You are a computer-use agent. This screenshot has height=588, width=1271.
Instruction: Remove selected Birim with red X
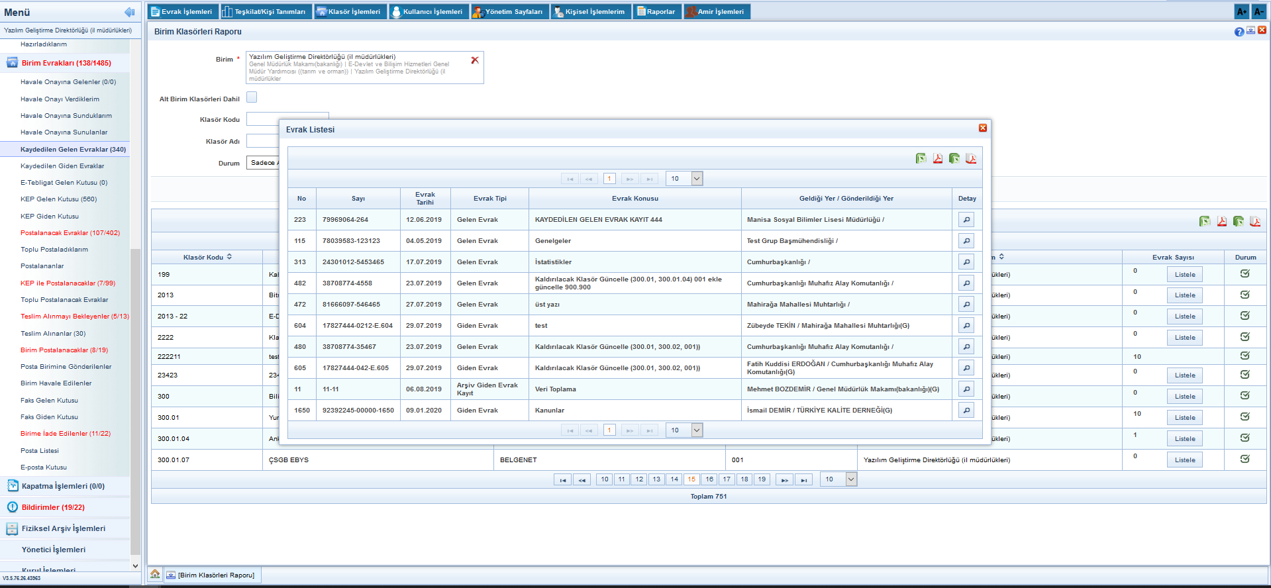click(475, 60)
